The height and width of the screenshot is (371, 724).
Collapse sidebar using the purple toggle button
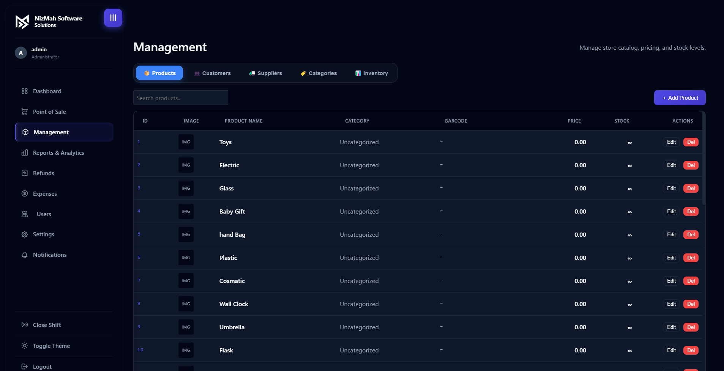tap(113, 18)
